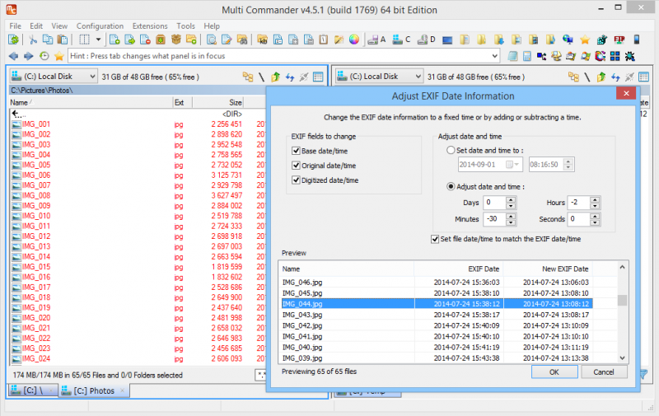Viewport: 659px width, 416px height.
Task: Click the Hours input field
Action: click(x=579, y=203)
